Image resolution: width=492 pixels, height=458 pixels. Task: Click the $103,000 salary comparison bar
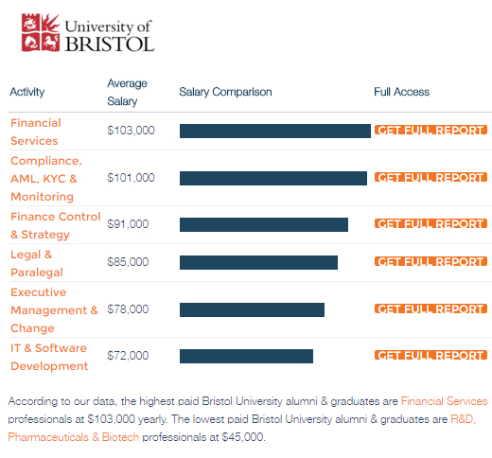point(275,131)
